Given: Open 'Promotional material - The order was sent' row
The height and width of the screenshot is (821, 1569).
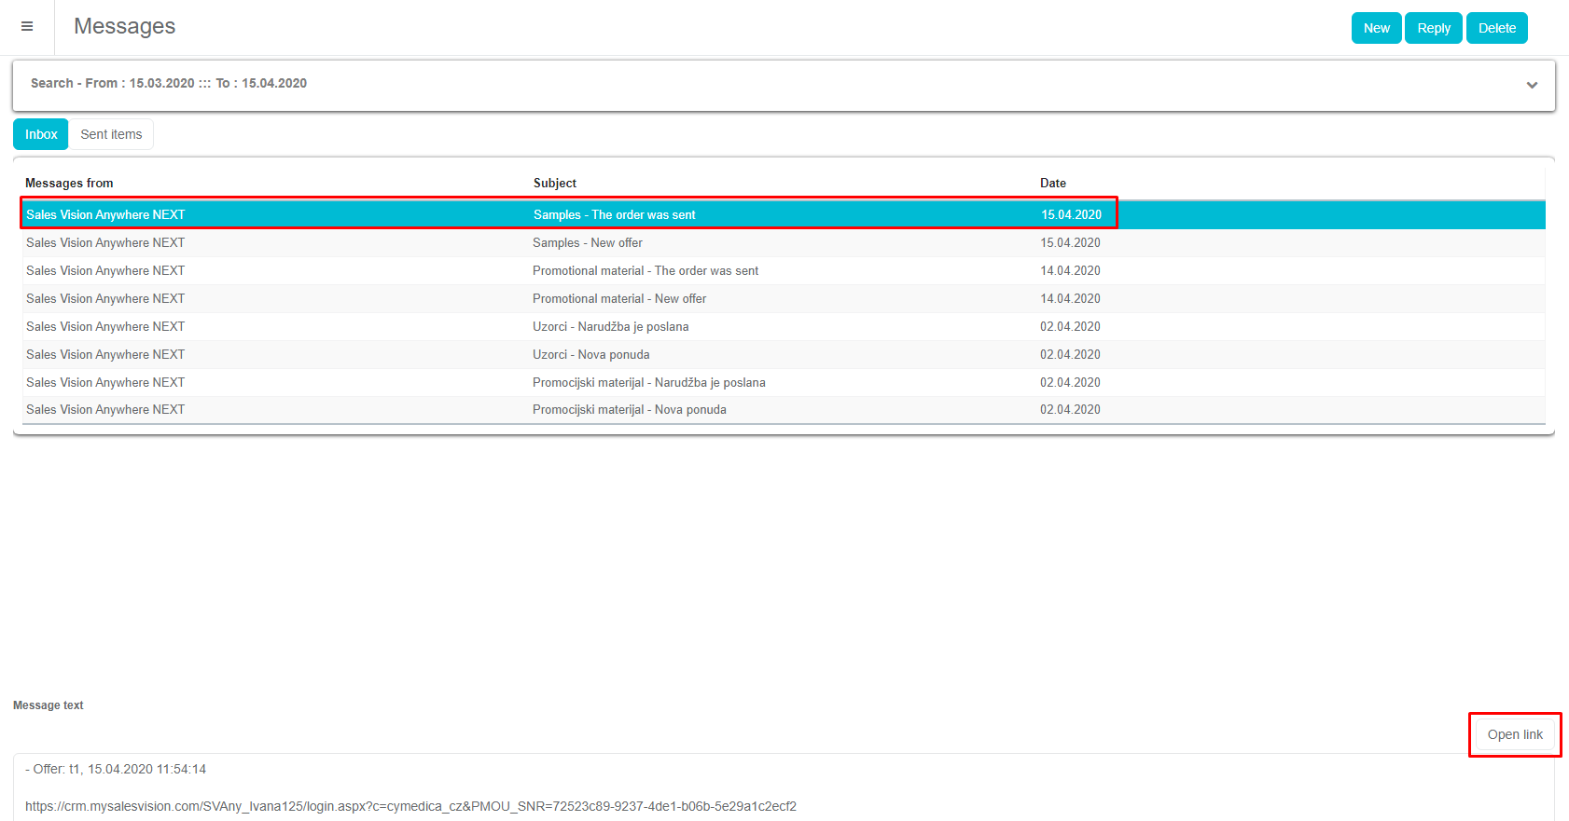Looking at the screenshot, I should 645,270.
